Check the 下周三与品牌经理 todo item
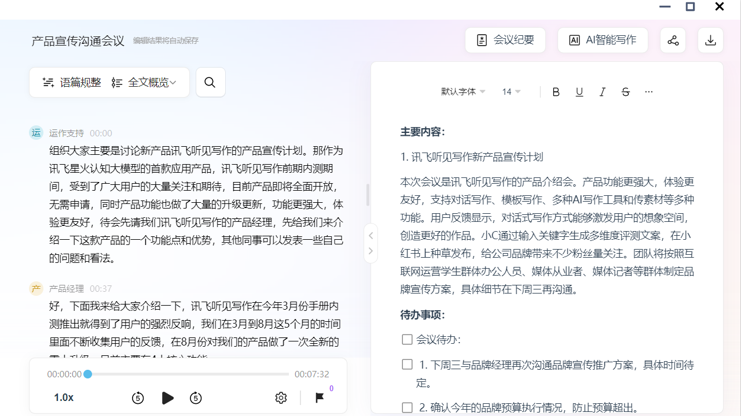This screenshot has width=741, height=416. 407,365
